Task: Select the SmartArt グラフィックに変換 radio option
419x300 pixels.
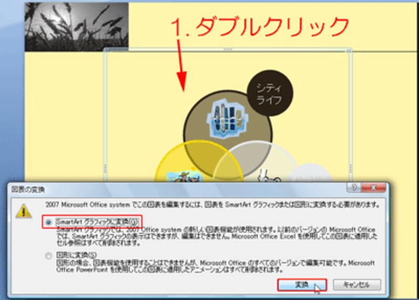Action: 49,222
